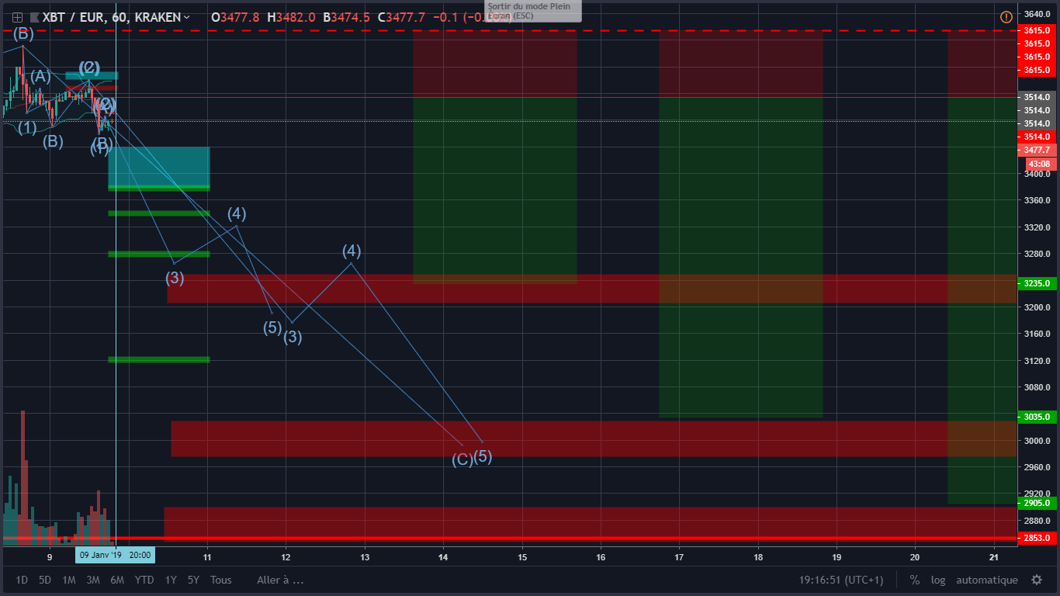This screenshot has height=596, width=1060.
Task: Toggle percent scale mode
Action: (x=915, y=580)
